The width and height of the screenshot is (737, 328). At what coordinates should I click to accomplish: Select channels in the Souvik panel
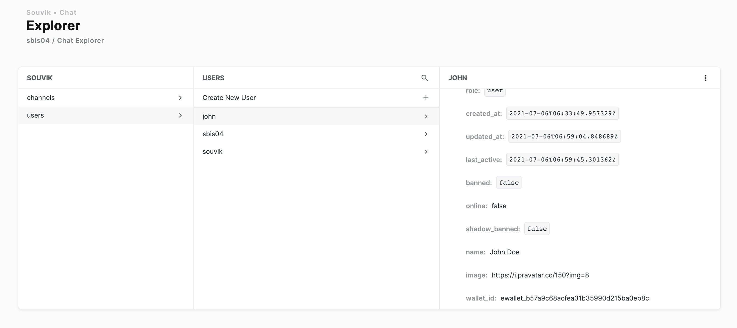(x=106, y=98)
